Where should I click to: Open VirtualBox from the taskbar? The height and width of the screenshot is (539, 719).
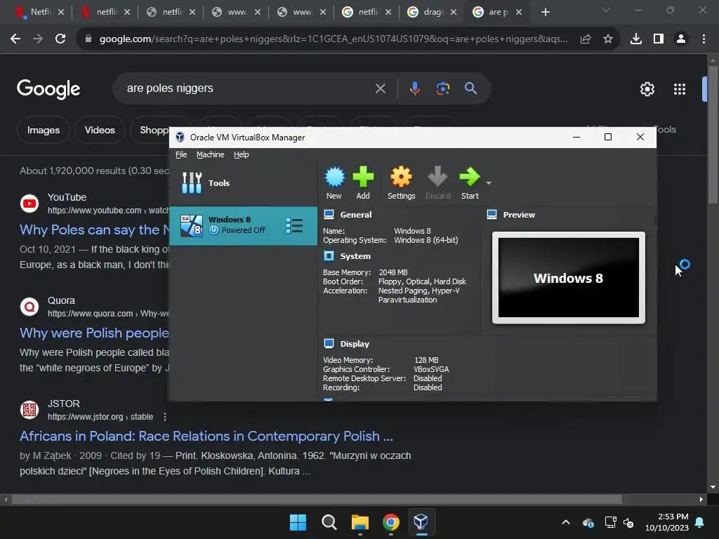[x=421, y=522]
